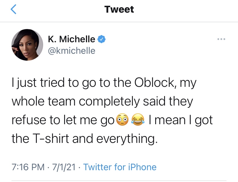Tap the Tweet header title
The width and height of the screenshot is (238, 182).
point(119,9)
